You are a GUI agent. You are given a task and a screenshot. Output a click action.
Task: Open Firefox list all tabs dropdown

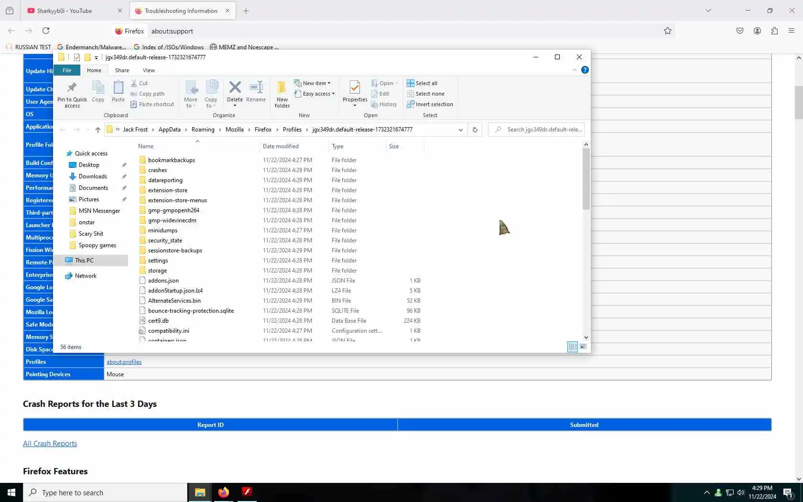click(x=708, y=11)
